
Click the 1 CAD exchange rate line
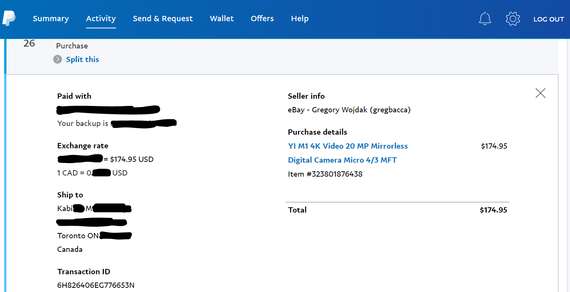tap(92, 173)
